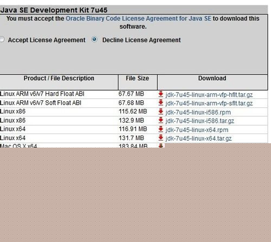271x242 pixels.
Task: Click download arrow icon for arm-vfp-sflt file
Action: [160, 103]
